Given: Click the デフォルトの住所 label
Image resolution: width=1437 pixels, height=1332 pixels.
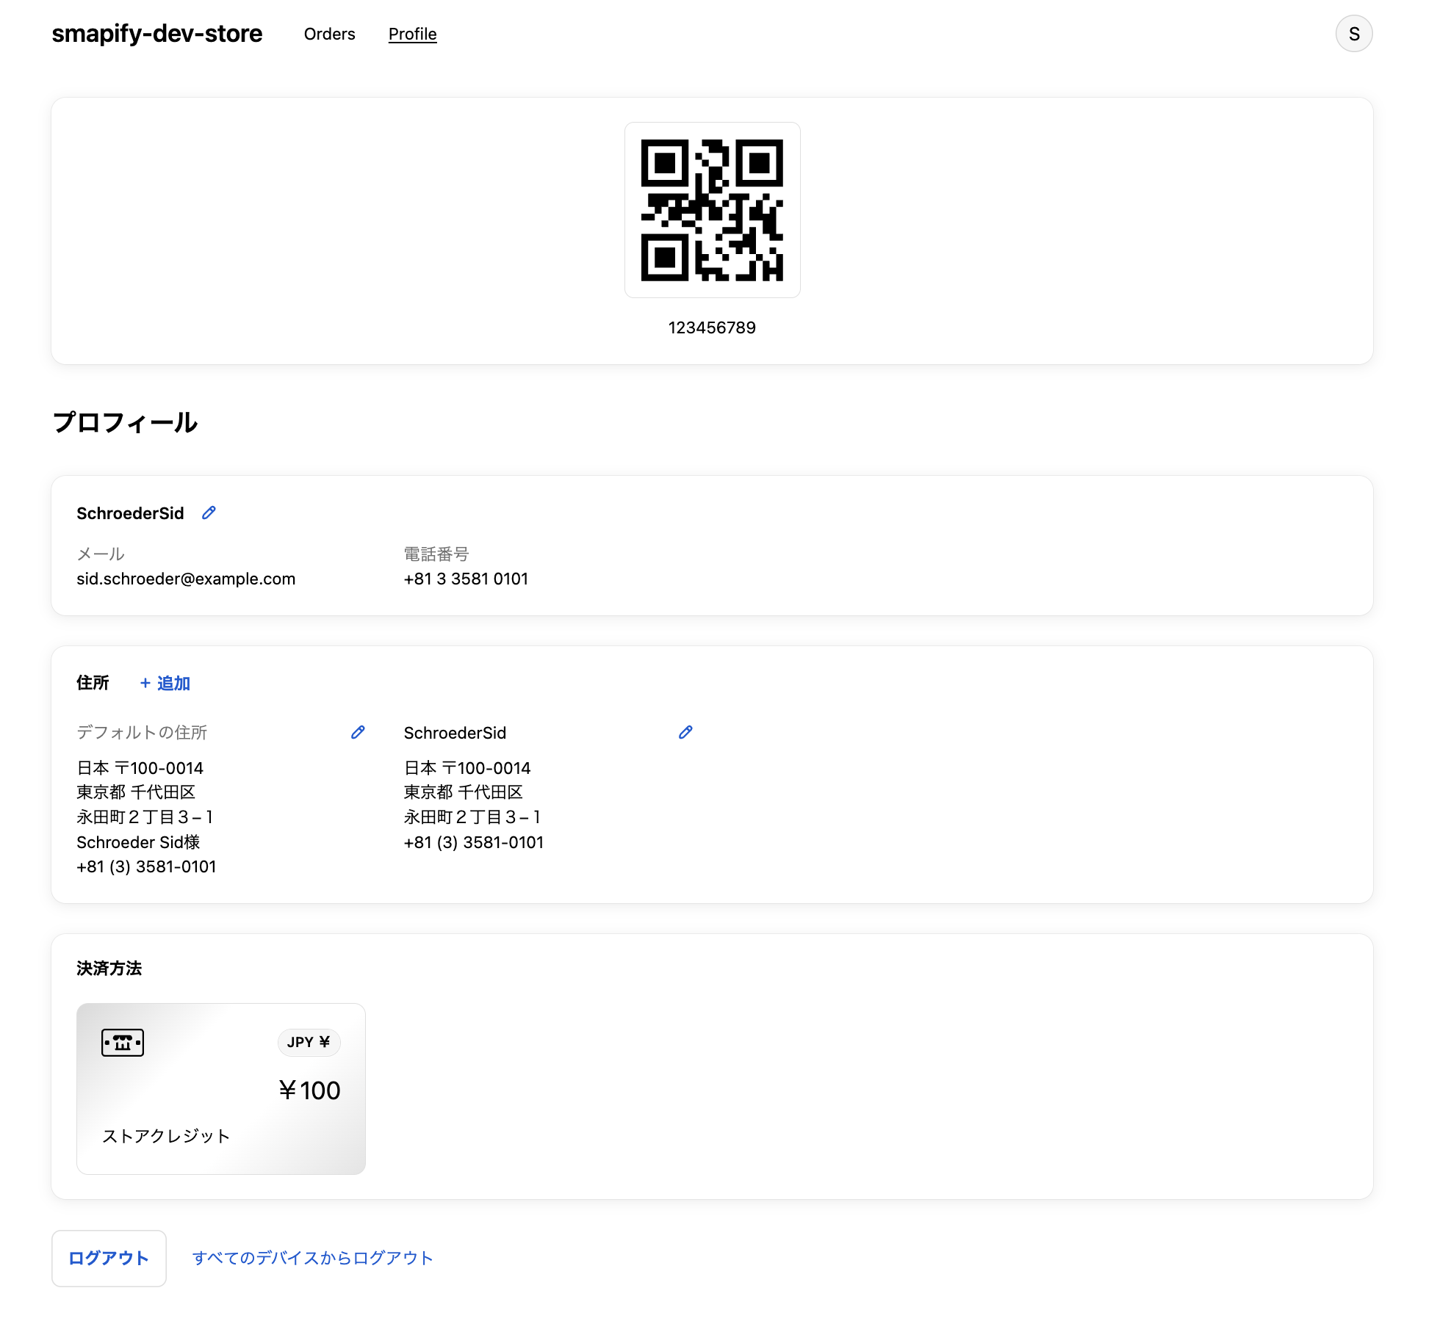Looking at the screenshot, I should pos(142,732).
